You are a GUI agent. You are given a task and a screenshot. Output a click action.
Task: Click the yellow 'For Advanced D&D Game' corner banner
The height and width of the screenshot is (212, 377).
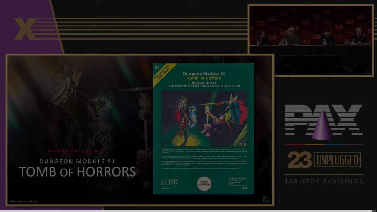point(164,75)
